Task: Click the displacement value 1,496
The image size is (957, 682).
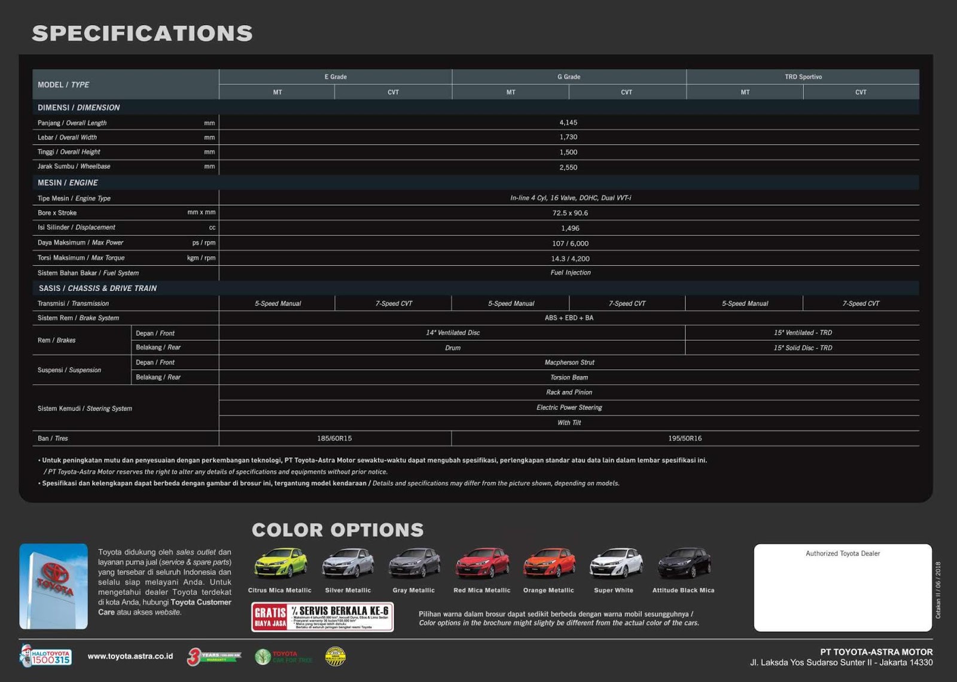Action: click(570, 228)
